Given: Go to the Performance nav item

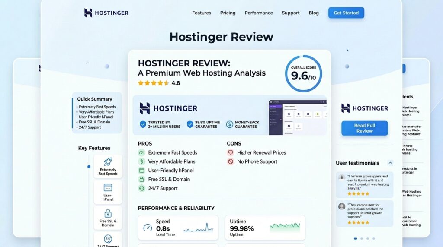Looking at the screenshot, I should [x=259, y=13].
